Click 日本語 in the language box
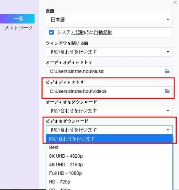The width and height of the screenshot is (179, 190). coord(58,19)
